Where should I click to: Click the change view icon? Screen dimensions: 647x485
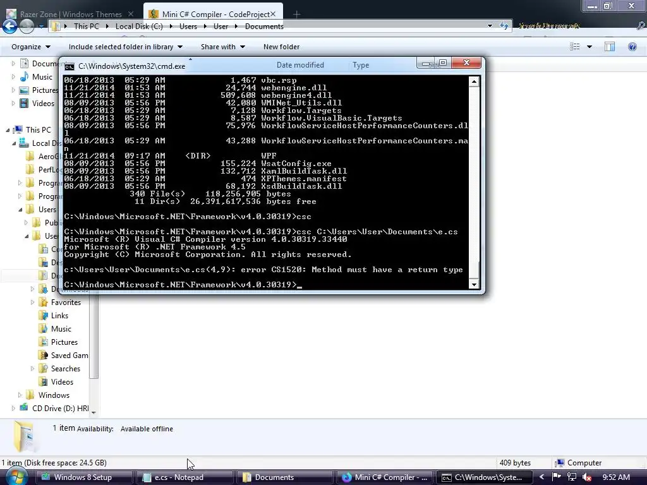pyautogui.click(x=575, y=47)
